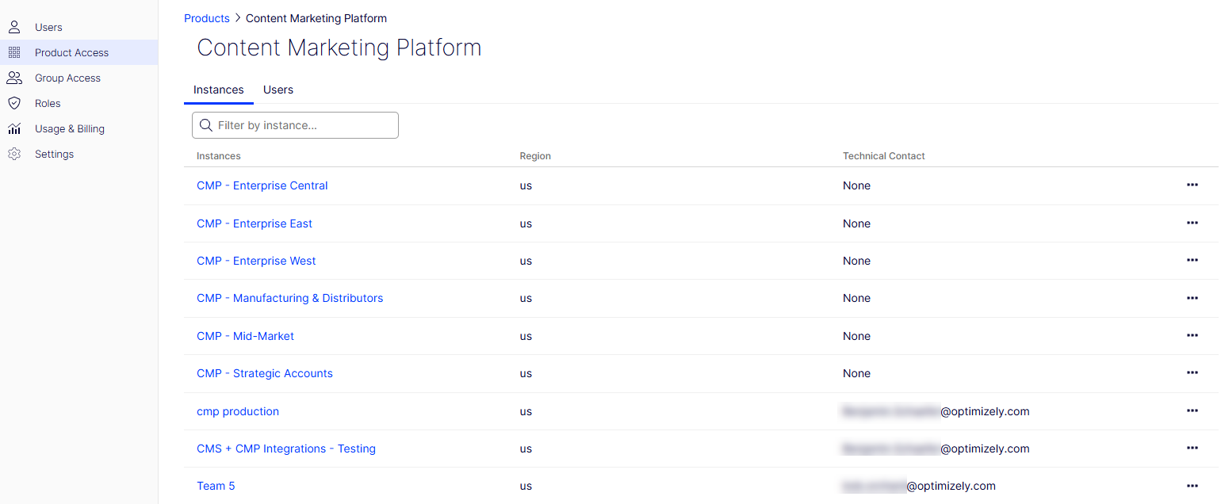Expand actions menu for Team 5 row
This screenshot has width=1221, height=504.
[1192, 486]
